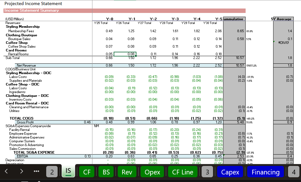Click the next sheet navigation arrow
Image resolution: width=301 pixels, height=182 pixels.
point(21,172)
